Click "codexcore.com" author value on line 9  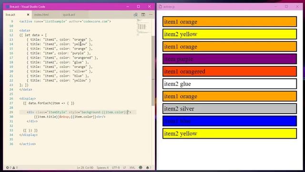tap(95, 21)
